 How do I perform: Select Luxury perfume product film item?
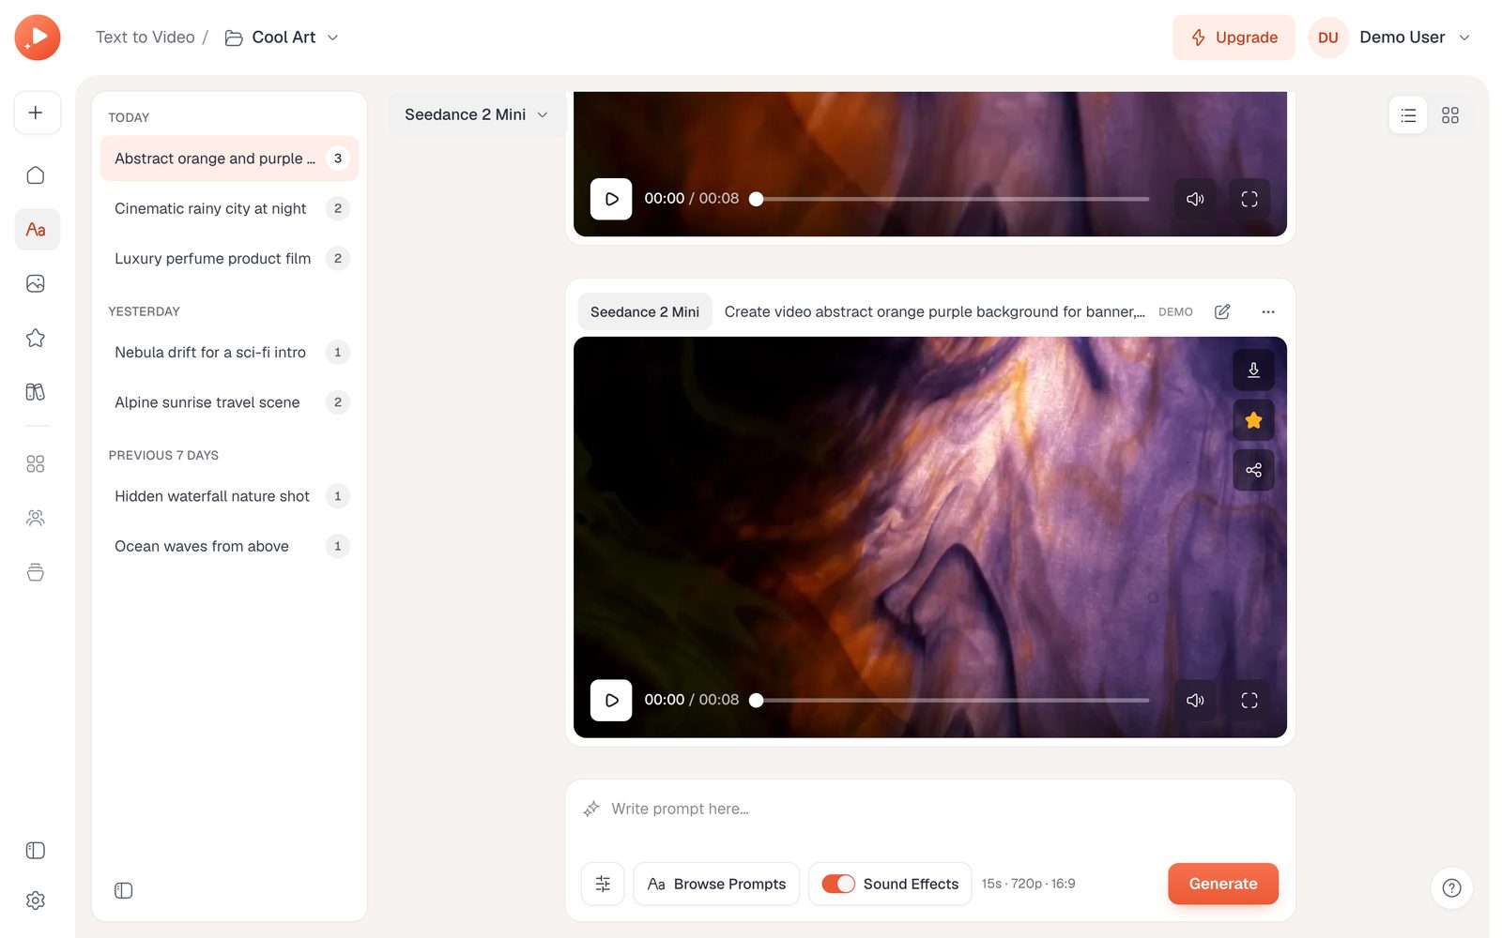click(229, 258)
